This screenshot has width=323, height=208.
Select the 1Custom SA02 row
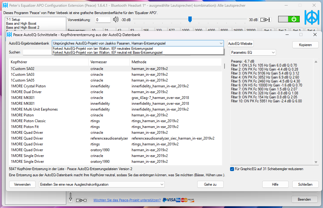(116, 69)
